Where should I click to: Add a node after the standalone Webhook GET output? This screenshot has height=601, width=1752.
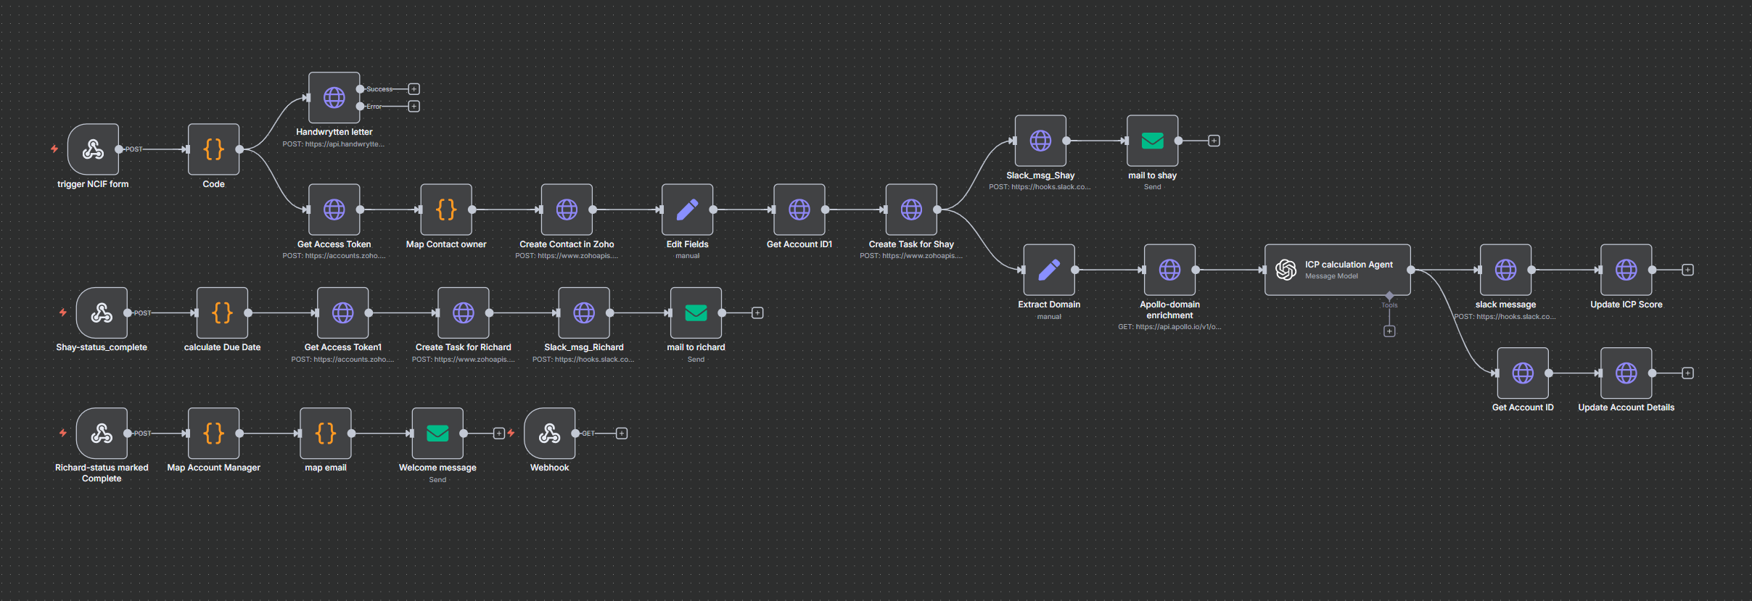coord(622,434)
